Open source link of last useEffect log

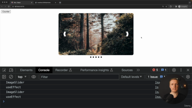point(158,97)
